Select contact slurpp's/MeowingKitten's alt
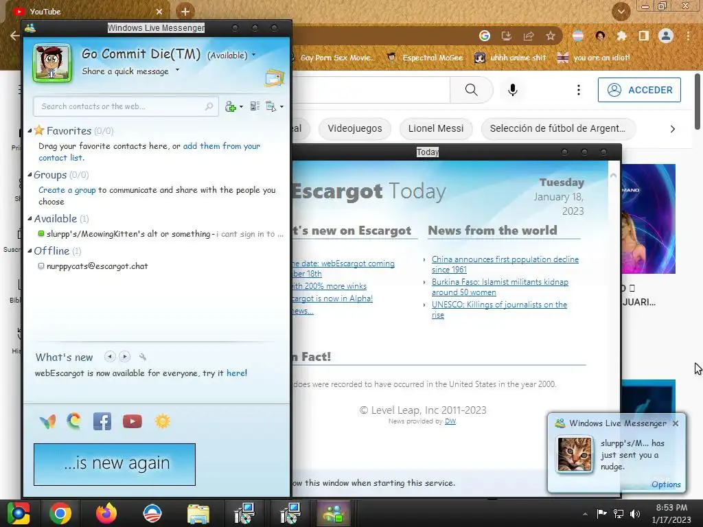Screen dimensions: 703x527 [x=161, y=234]
